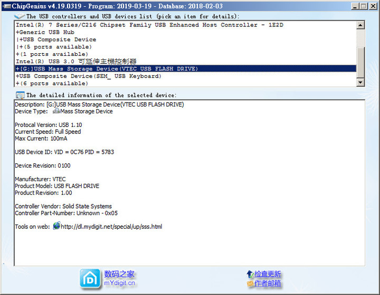Image resolution: width=380 pixels, height=295 pixels.
Task: Click the Current Speed: Full Speed line
Action: click(47, 132)
